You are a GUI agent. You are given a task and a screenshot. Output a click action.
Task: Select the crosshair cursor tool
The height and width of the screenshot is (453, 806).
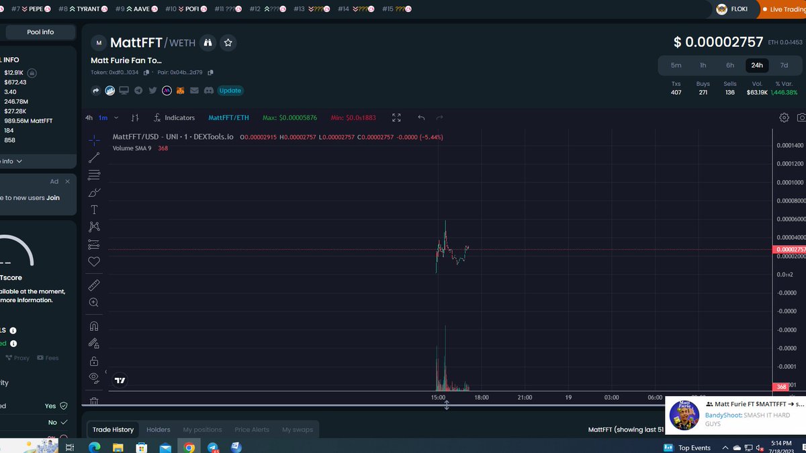coord(94,140)
